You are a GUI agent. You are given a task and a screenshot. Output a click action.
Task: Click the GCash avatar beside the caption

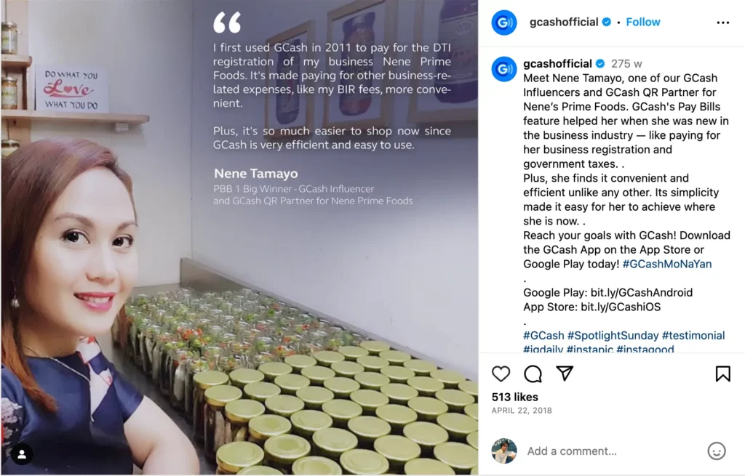(504, 69)
